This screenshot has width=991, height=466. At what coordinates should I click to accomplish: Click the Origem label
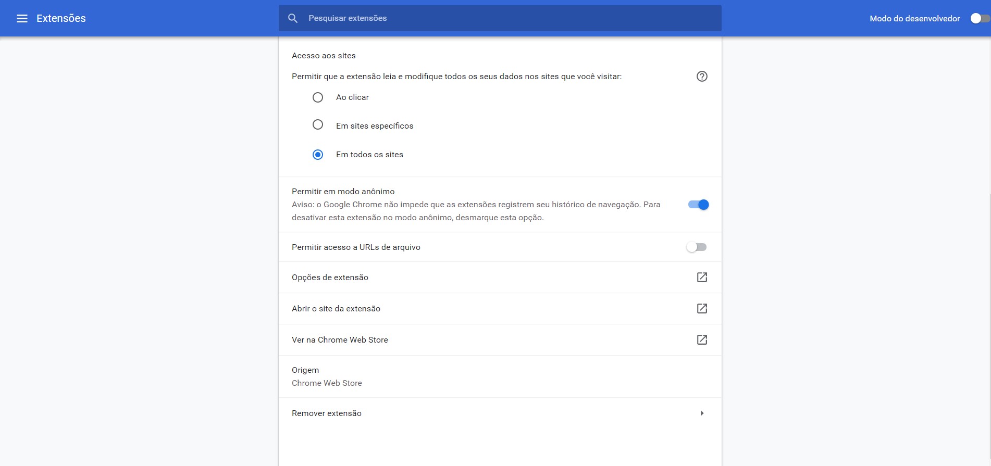(305, 370)
